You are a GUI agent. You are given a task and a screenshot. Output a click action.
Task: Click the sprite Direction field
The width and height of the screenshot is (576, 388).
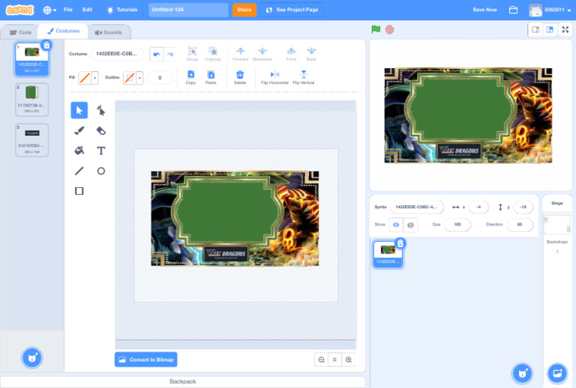(x=520, y=225)
